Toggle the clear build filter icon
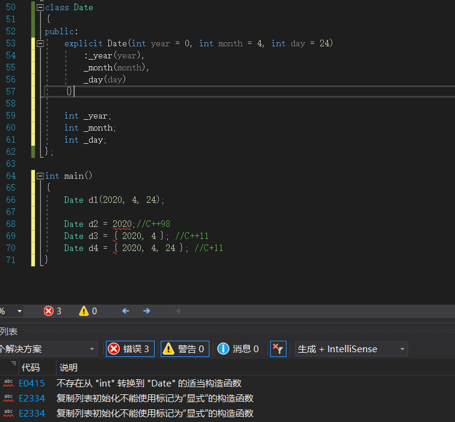This screenshot has height=422, width=455. click(x=278, y=349)
